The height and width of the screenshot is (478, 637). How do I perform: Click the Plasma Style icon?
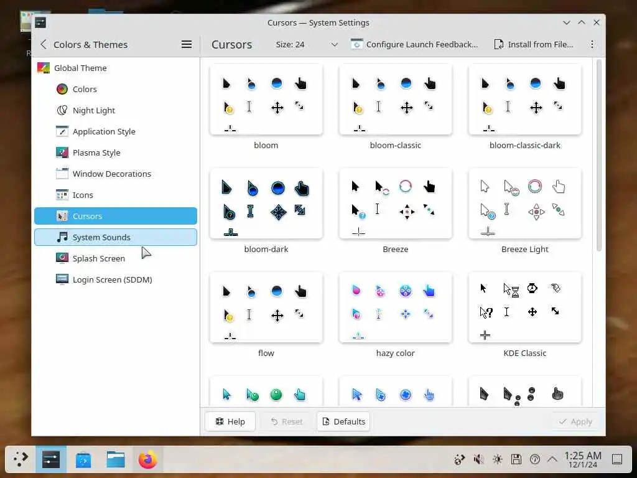(62, 152)
